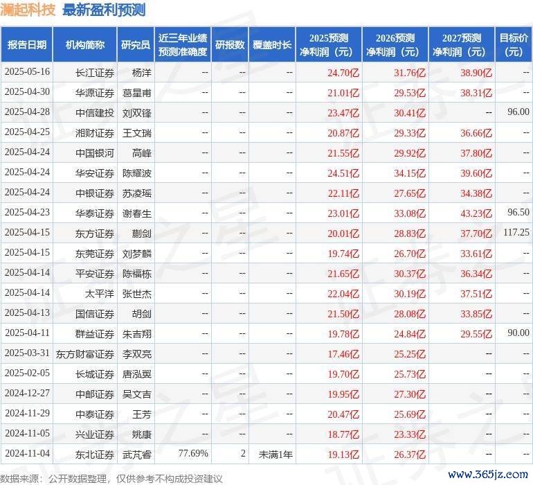Viewport: 533px width, 485px height.
Task: Click the date 2024-12-27
Action: 27,393
